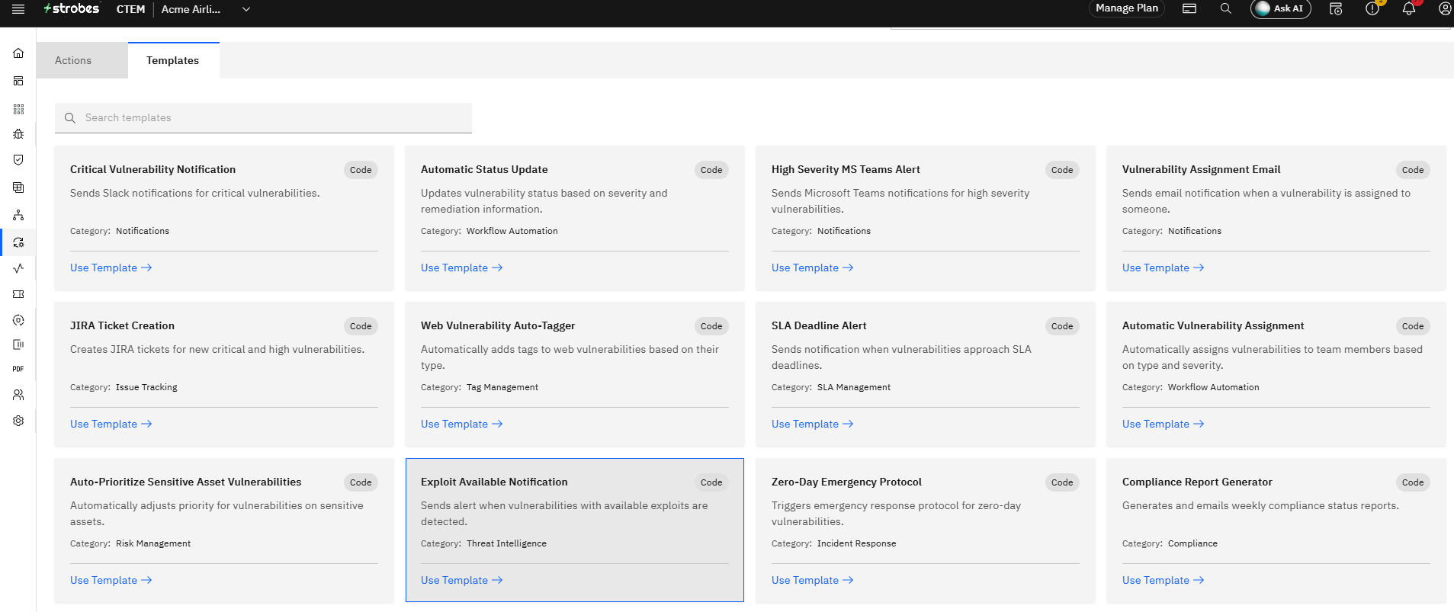Select the Templates tab
Viewport: 1454px width, 612px height.
coord(173,60)
